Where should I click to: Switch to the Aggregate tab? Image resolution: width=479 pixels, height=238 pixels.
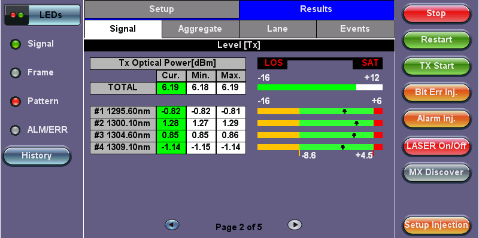pyautogui.click(x=200, y=29)
